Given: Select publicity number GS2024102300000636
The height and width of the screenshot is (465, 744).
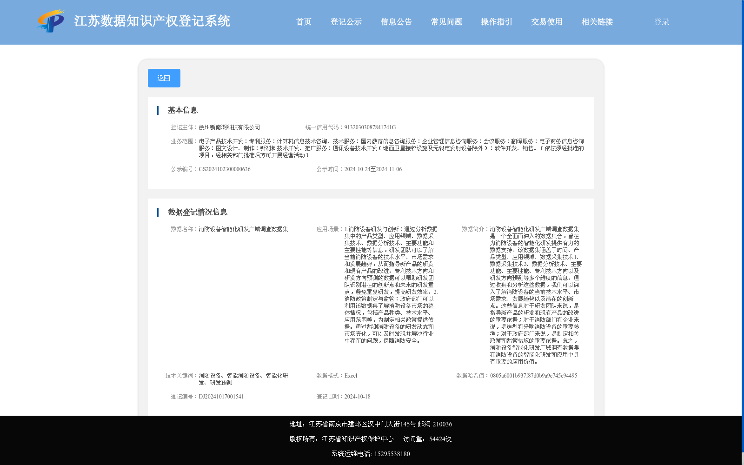Looking at the screenshot, I should (225, 169).
